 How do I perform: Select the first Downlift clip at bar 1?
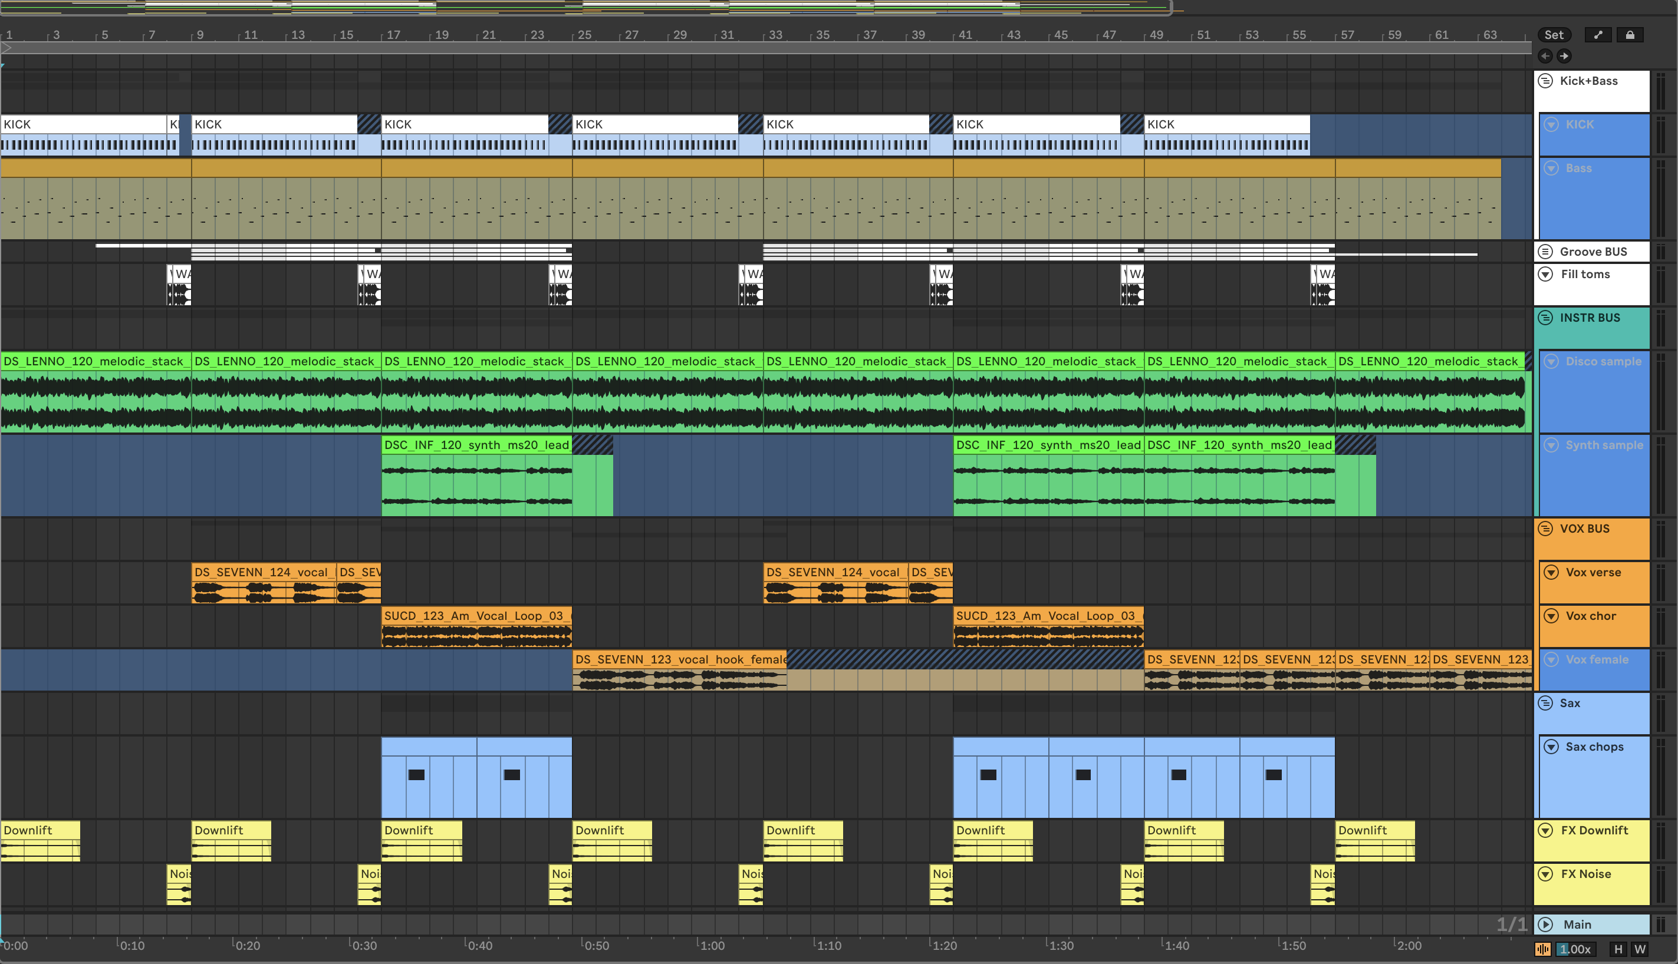(x=41, y=841)
